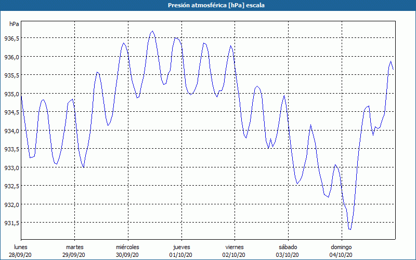Select the 934,0 axis value
Screen dimensions: 416x260
click(11, 131)
